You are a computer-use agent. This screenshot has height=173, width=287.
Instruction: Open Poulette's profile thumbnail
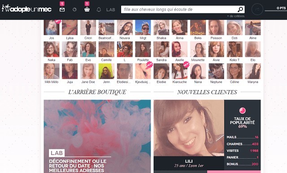click(x=143, y=49)
